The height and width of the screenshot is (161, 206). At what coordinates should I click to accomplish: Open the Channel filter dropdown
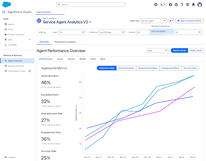point(143,32)
